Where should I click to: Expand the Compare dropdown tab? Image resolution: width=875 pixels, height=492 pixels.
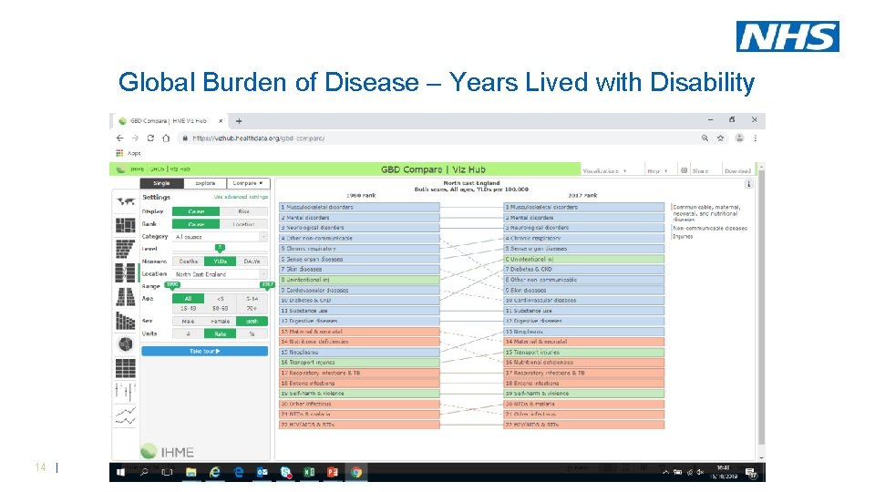pyautogui.click(x=248, y=183)
